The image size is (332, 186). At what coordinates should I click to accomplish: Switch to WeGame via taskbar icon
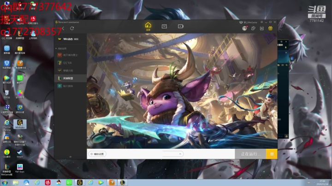coord(80,182)
